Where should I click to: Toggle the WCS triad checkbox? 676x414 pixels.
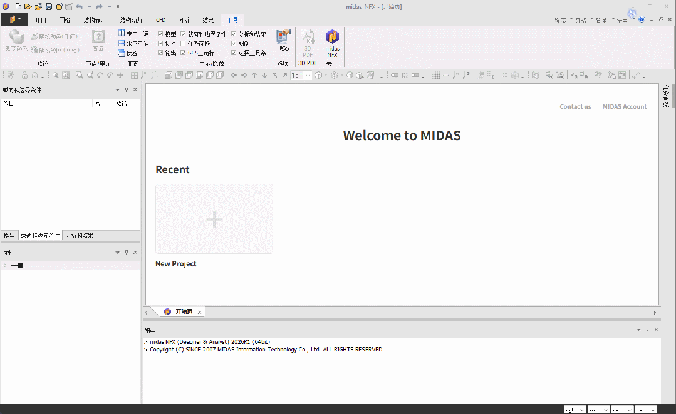pyautogui.click(x=183, y=53)
